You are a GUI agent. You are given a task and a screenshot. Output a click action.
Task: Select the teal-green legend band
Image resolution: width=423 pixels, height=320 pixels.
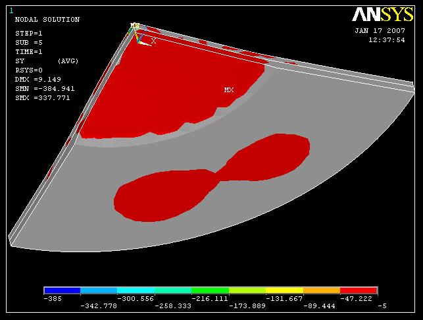tap(173, 290)
